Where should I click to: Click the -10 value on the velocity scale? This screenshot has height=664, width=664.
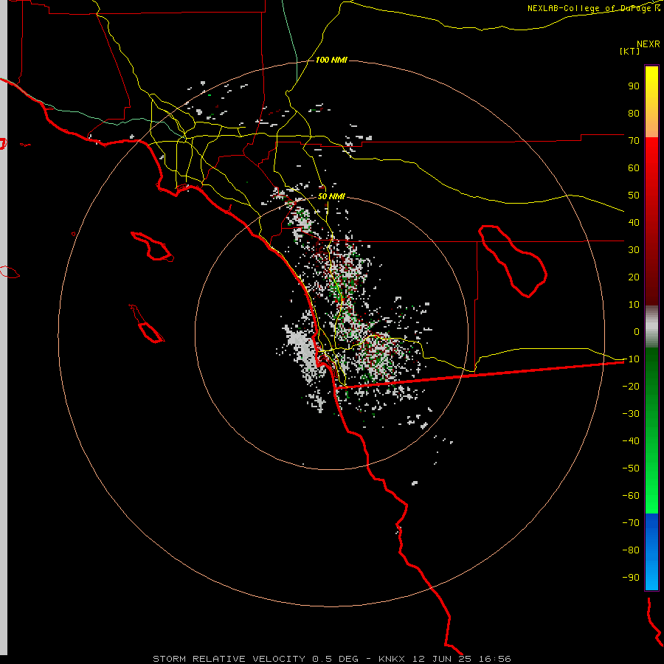point(631,359)
